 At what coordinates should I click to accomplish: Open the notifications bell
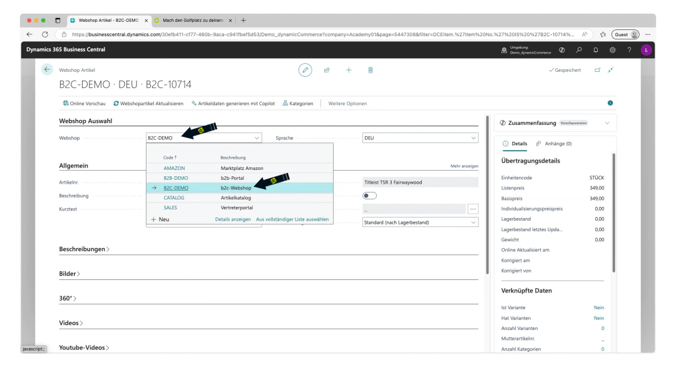[596, 50]
